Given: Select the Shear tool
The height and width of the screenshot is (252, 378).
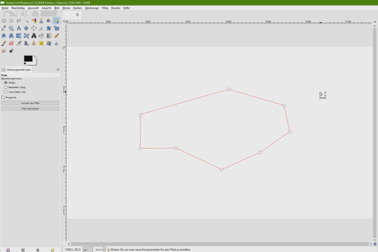Looking at the screenshot, I should (x=4, y=36).
